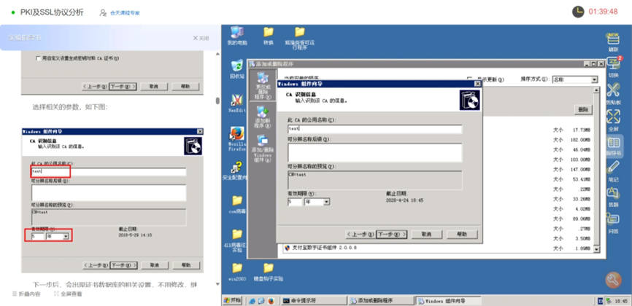Click 帮助 in the Windows 组件向导 dialog
The width and height of the screenshot is (632, 306).
point(462,235)
